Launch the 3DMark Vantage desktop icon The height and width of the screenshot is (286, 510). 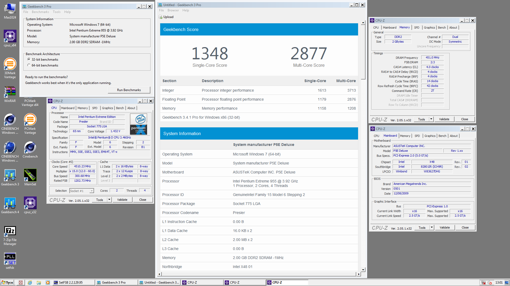[x=10, y=68]
